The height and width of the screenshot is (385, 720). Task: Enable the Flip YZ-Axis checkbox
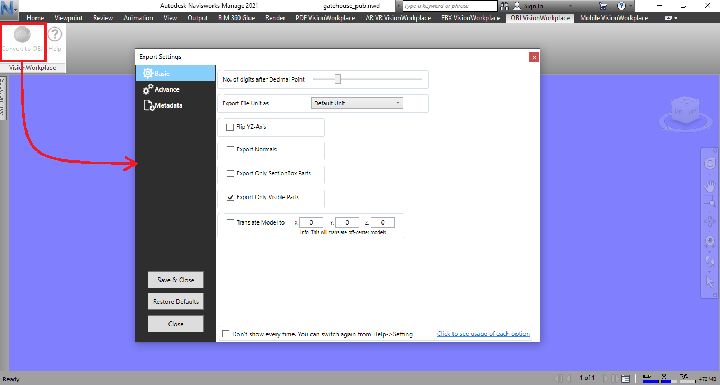(230, 127)
